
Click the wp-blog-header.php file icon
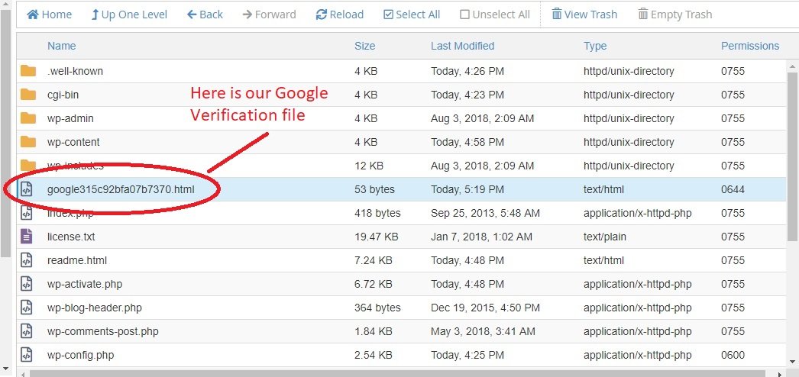27,308
